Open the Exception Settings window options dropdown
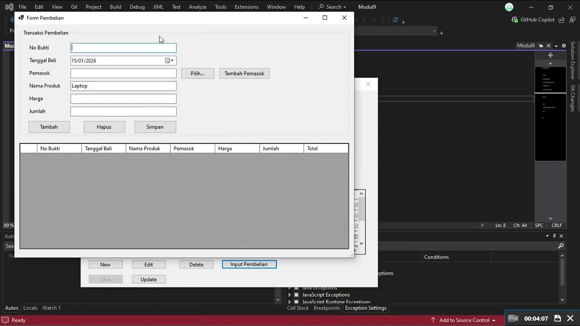The width and height of the screenshot is (580, 326). [x=547, y=236]
